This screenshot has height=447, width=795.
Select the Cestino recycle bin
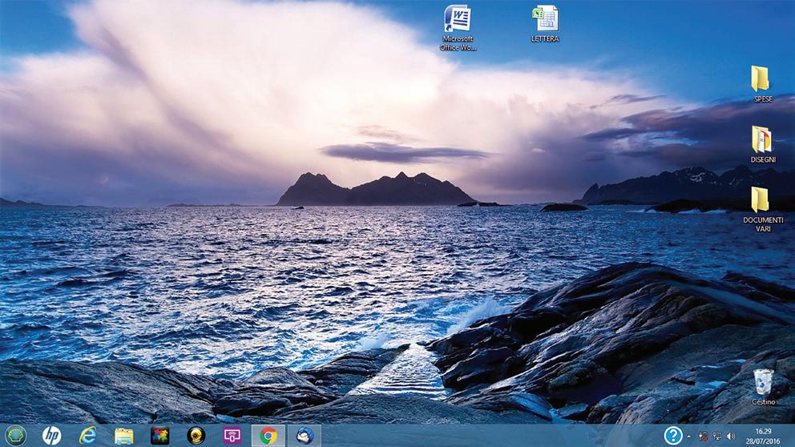point(763,387)
